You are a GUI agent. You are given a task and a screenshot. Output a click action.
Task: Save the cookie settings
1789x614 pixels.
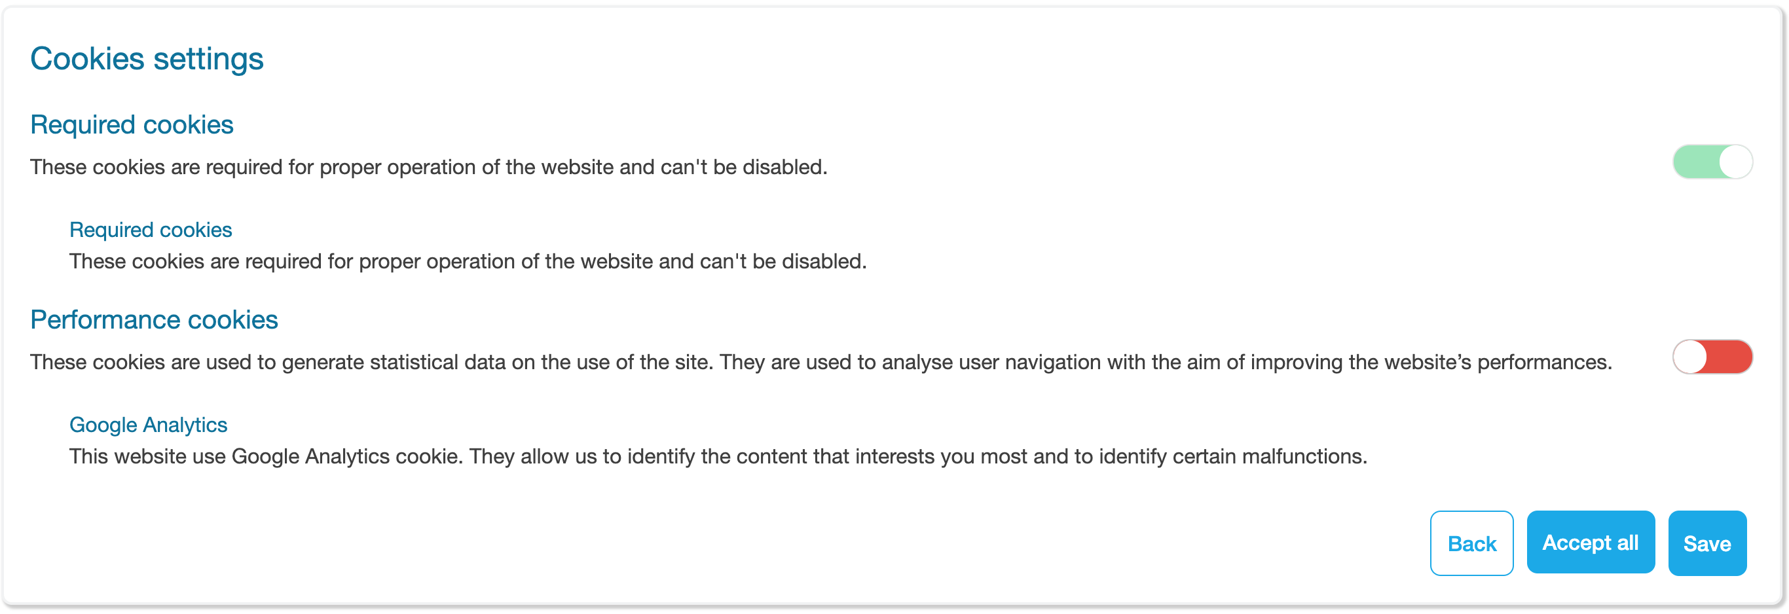(1706, 543)
